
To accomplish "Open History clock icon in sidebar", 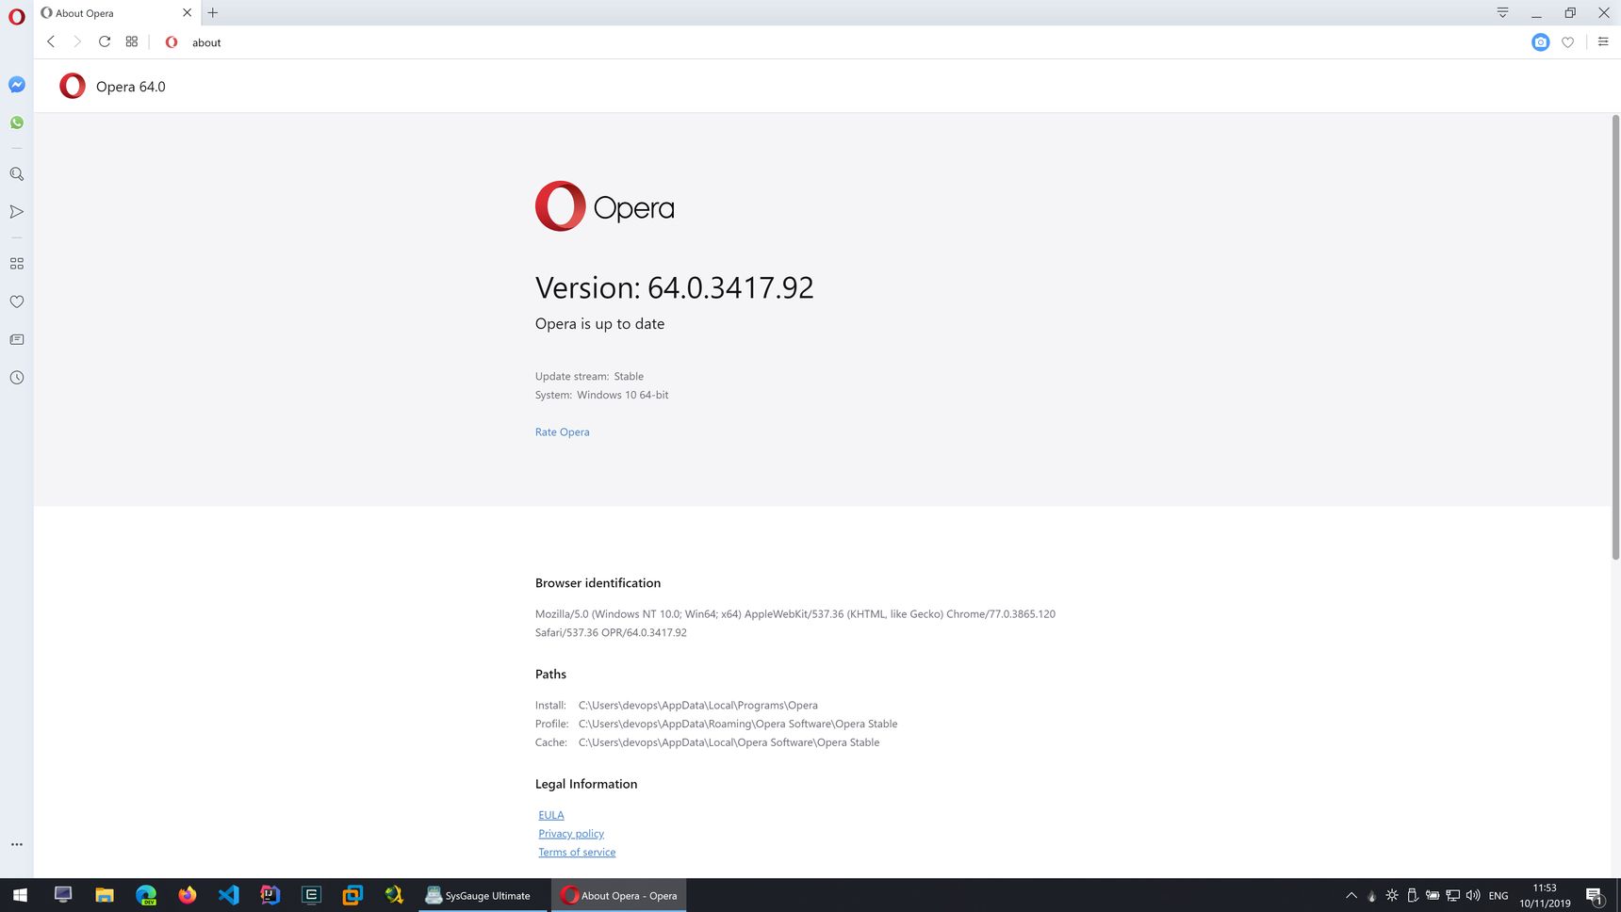I will point(17,378).
